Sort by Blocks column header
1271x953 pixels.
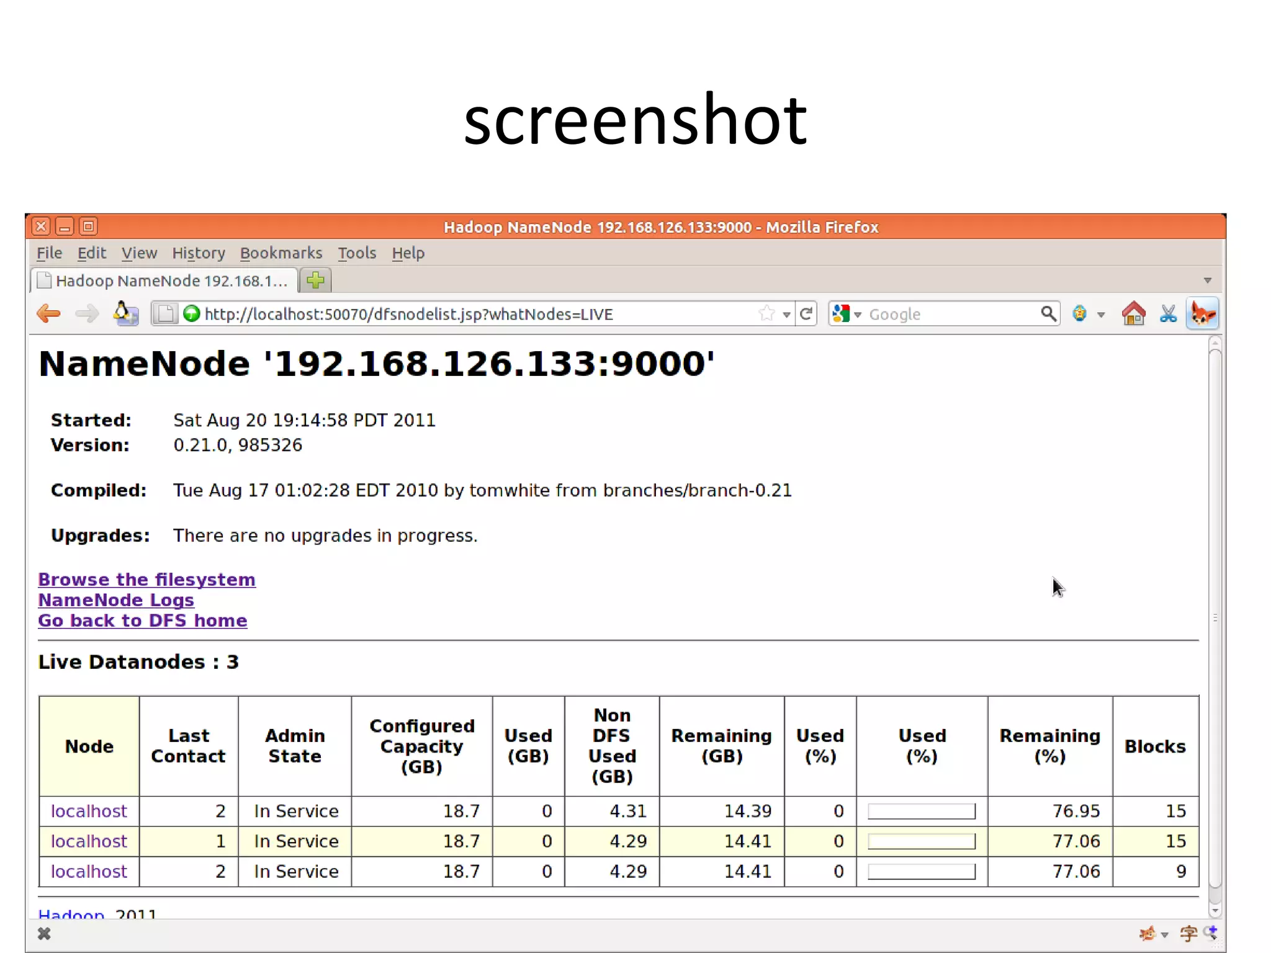(x=1156, y=746)
